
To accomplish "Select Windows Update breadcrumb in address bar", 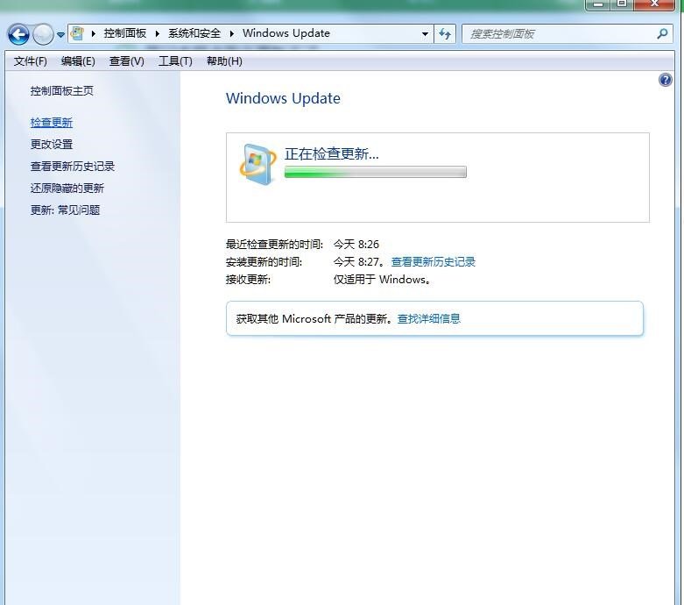I will [x=286, y=33].
